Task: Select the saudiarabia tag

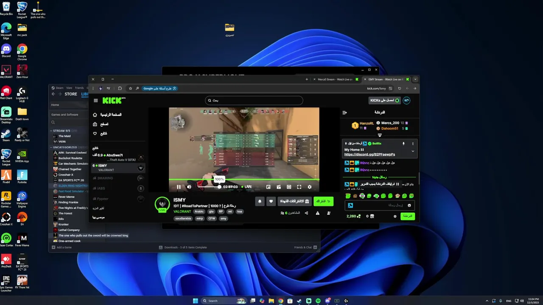Action: pos(183,219)
